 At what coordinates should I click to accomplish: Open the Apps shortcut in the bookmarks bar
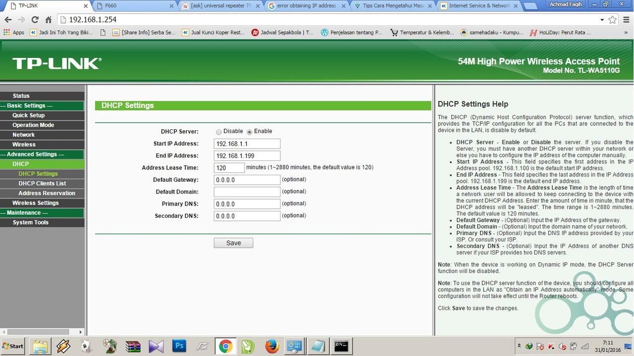(14, 33)
